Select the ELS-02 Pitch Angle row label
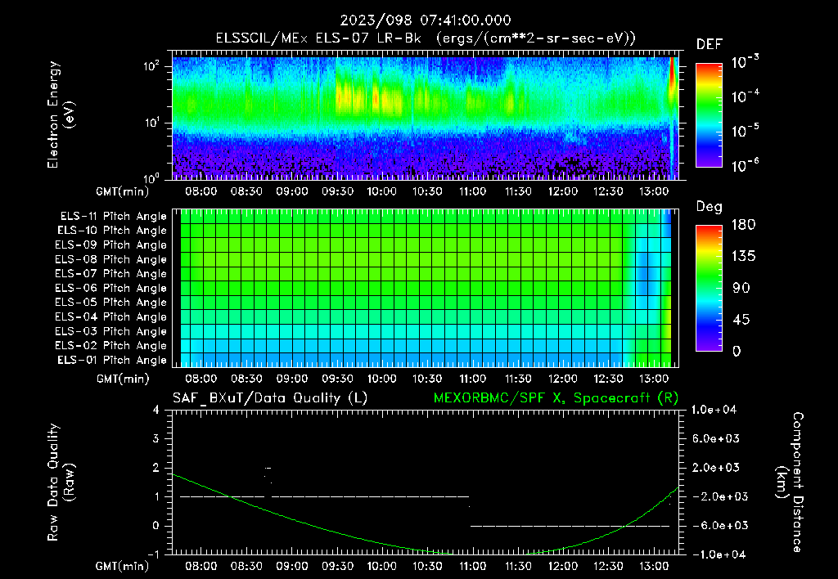The width and height of the screenshot is (838, 579). point(110,346)
